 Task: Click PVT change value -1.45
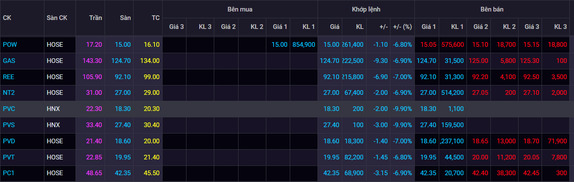click(380, 157)
